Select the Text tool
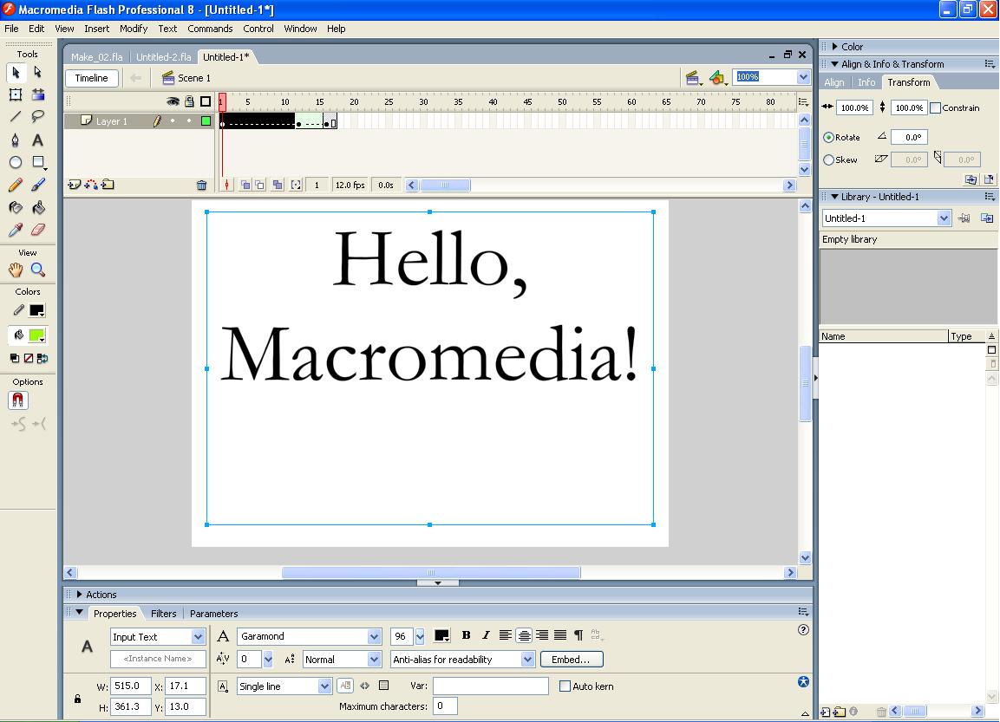The width and height of the screenshot is (1000, 722). (x=38, y=140)
